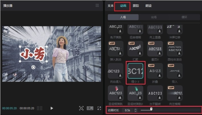
Task: Click the zoom-to-fit preview icon
Action: tap(81, 108)
